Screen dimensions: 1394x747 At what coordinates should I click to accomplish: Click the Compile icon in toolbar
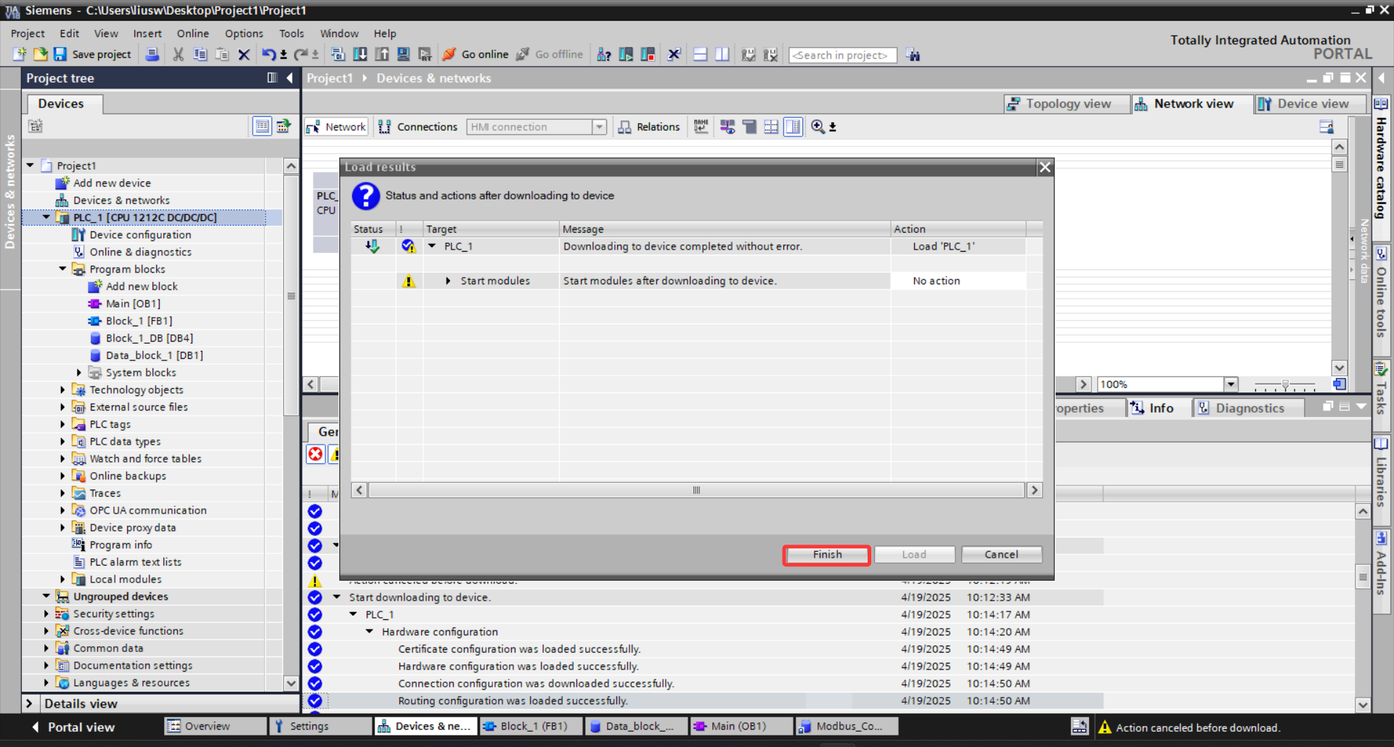338,54
